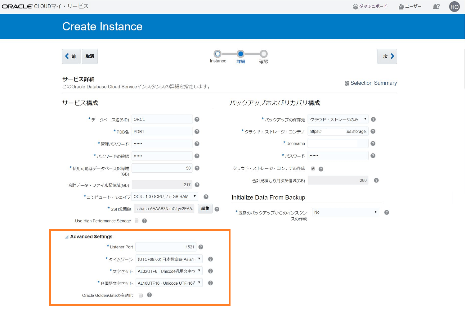
Task: Focus the Username field
Action: tap(338, 143)
